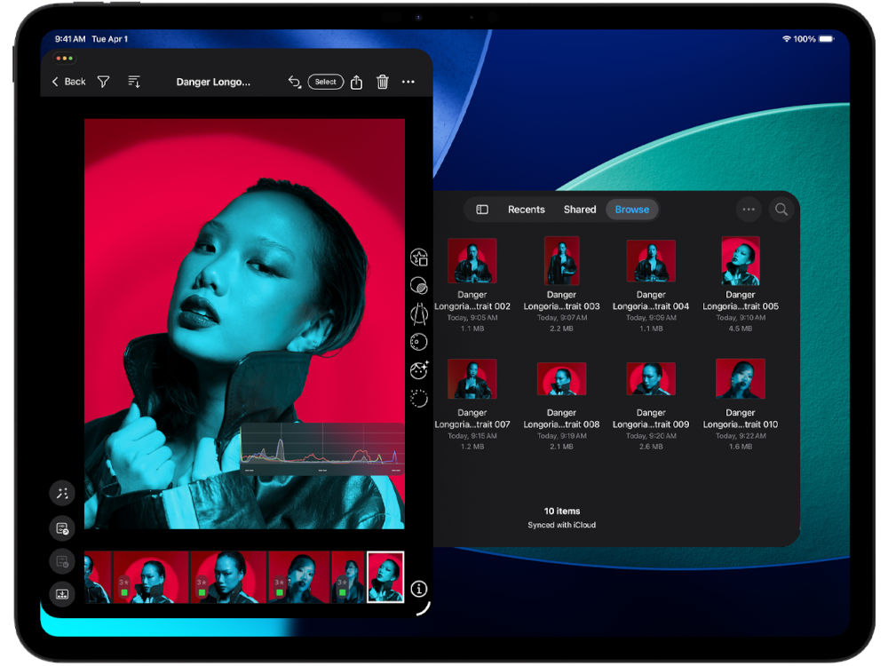Open the info panel icon
This screenshot has width=888, height=666.
click(419, 590)
